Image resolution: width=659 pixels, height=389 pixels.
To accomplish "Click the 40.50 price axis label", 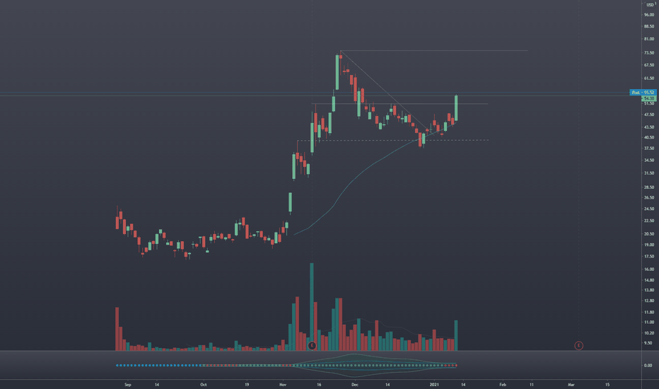I will [x=649, y=137].
